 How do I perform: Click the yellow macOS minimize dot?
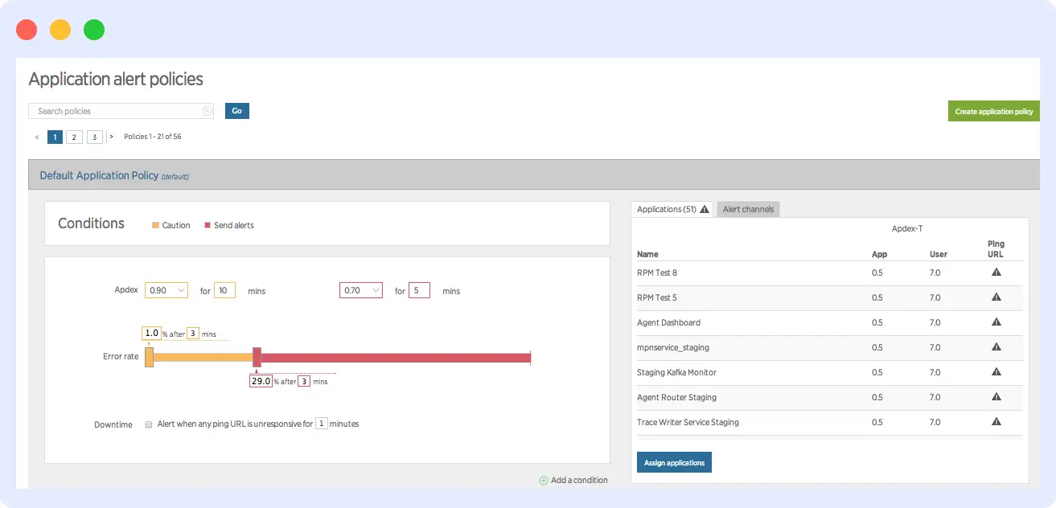pyautogui.click(x=60, y=31)
